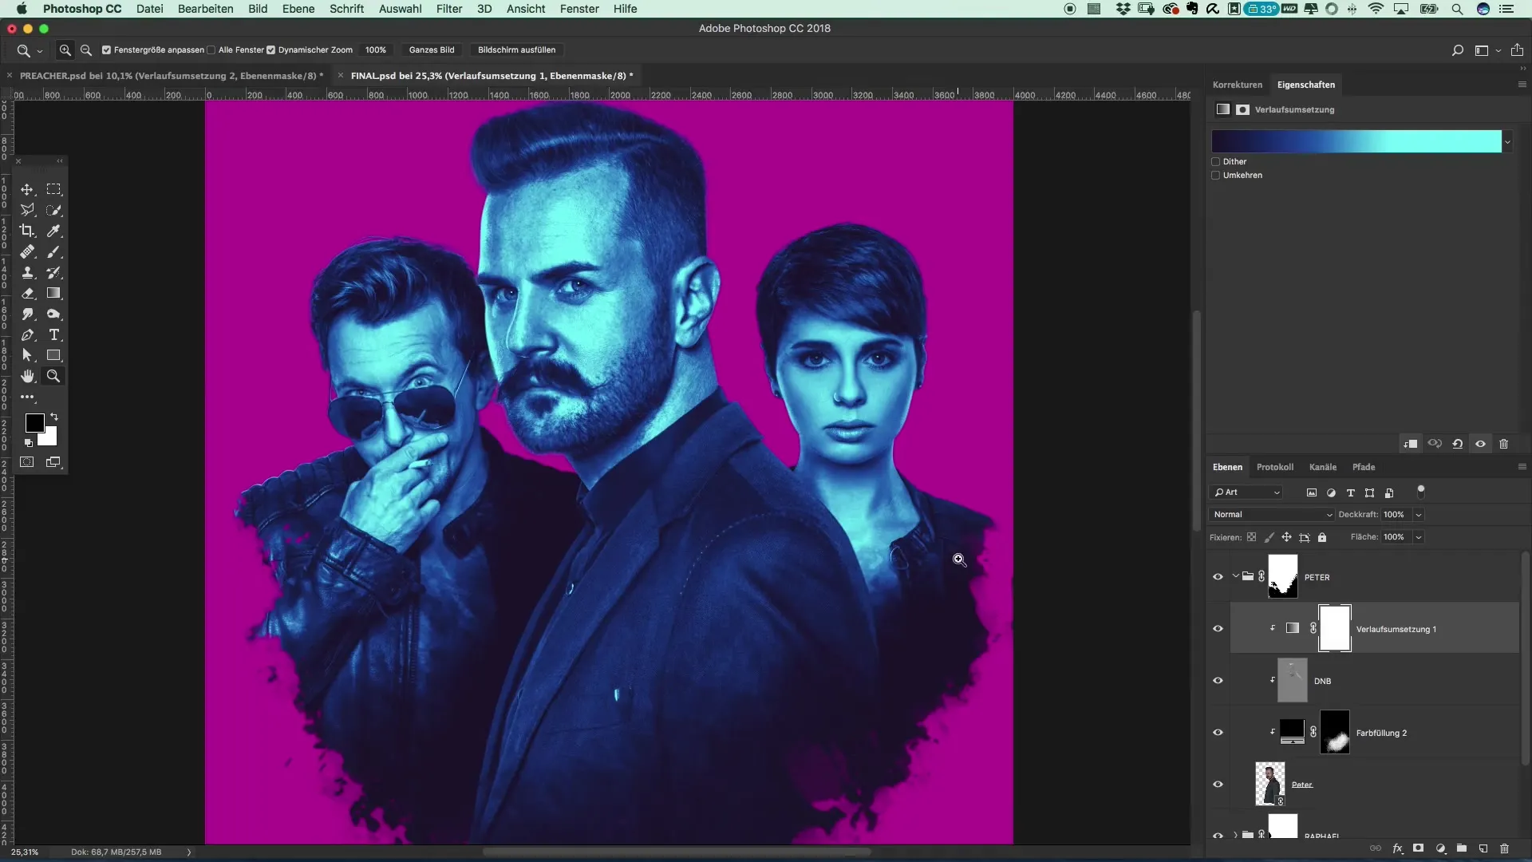Screen dimensions: 1532x862
Task: Hide the PETER group visibility eye
Action: [1218, 577]
